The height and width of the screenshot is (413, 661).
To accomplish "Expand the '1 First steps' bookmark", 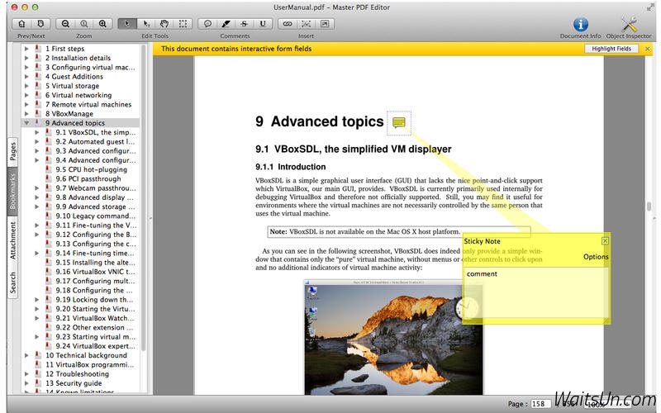I will click(x=26, y=49).
